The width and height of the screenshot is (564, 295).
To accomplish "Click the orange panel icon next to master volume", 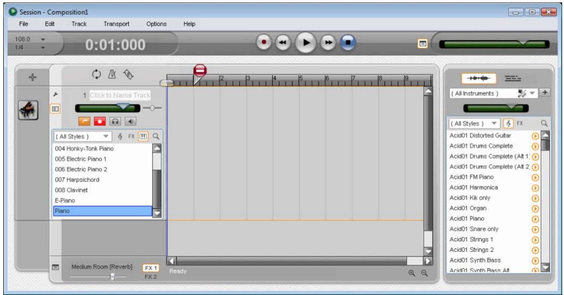I will click(x=423, y=43).
